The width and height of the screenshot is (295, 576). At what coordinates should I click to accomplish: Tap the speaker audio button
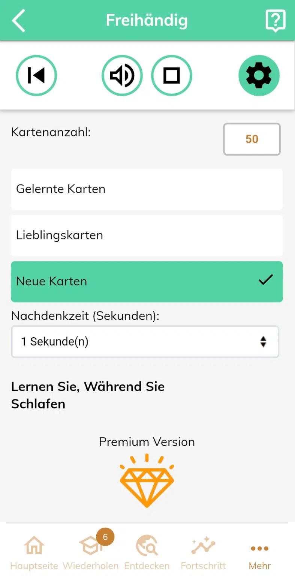tap(122, 76)
